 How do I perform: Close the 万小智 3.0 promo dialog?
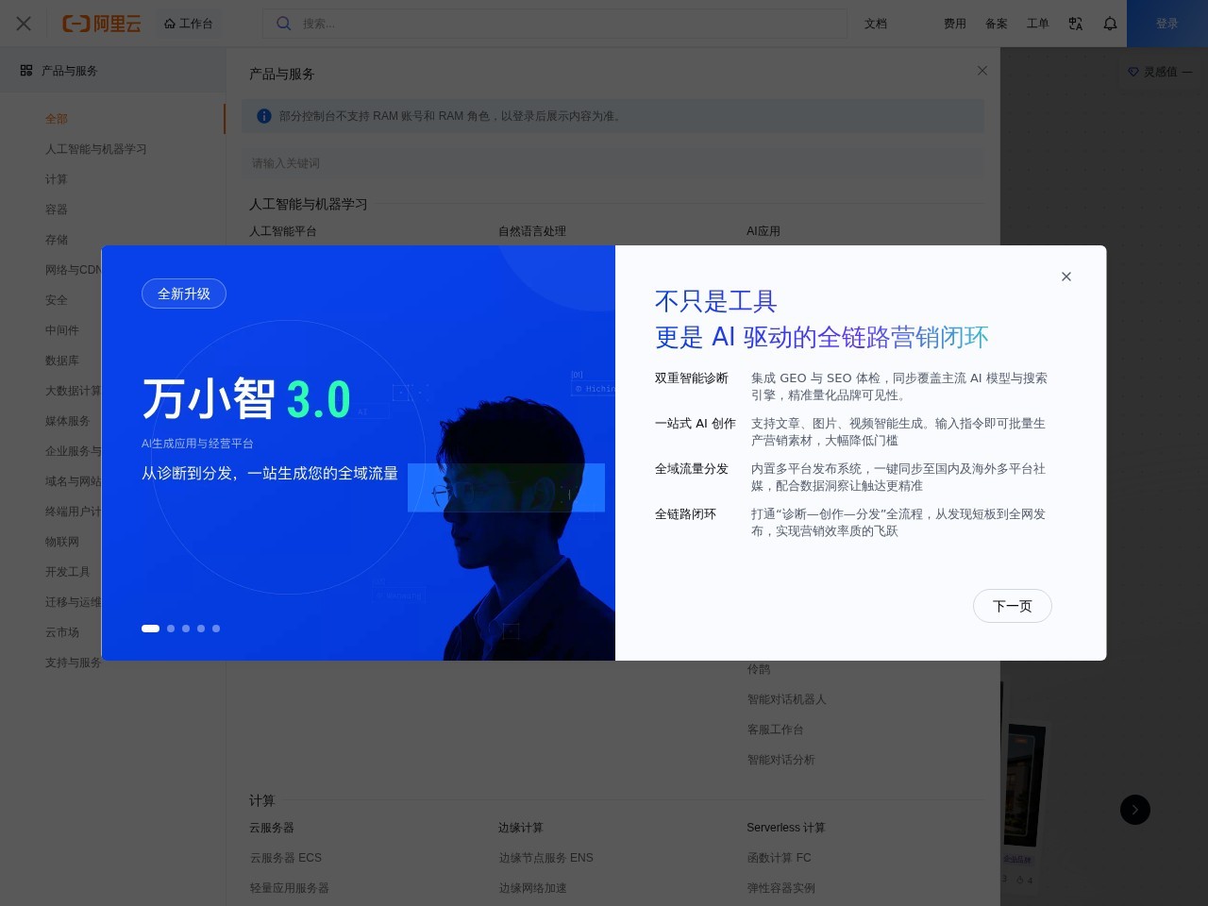1066,277
